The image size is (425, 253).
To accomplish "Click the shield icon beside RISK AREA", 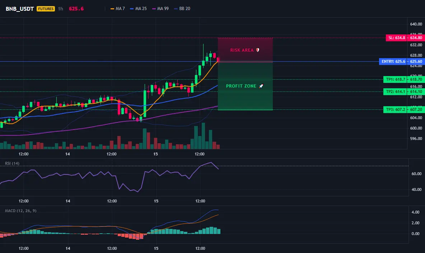I will [258, 50].
